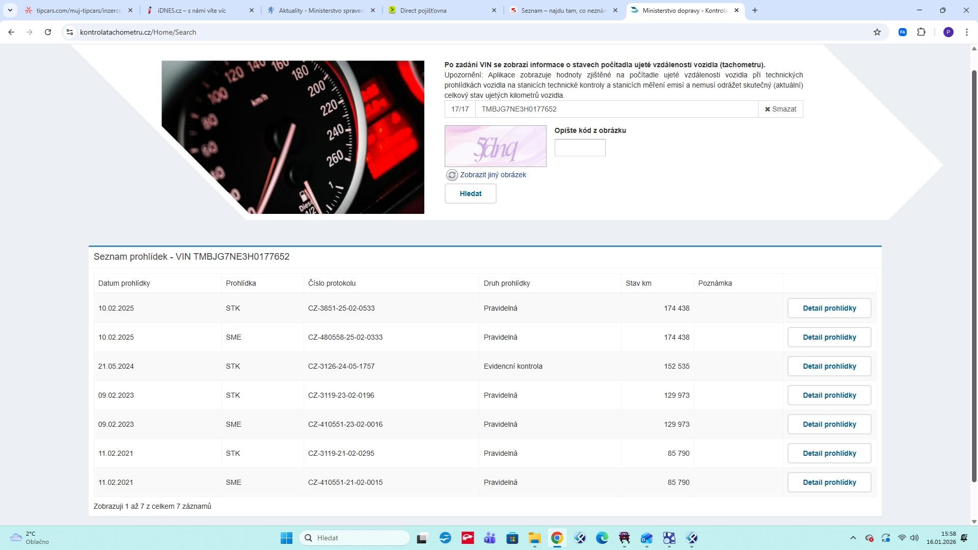Open Detail prohlídky for protocol CZ-3126-24-05-1757
The width and height of the screenshot is (978, 550).
pyautogui.click(x=829, y=366)
